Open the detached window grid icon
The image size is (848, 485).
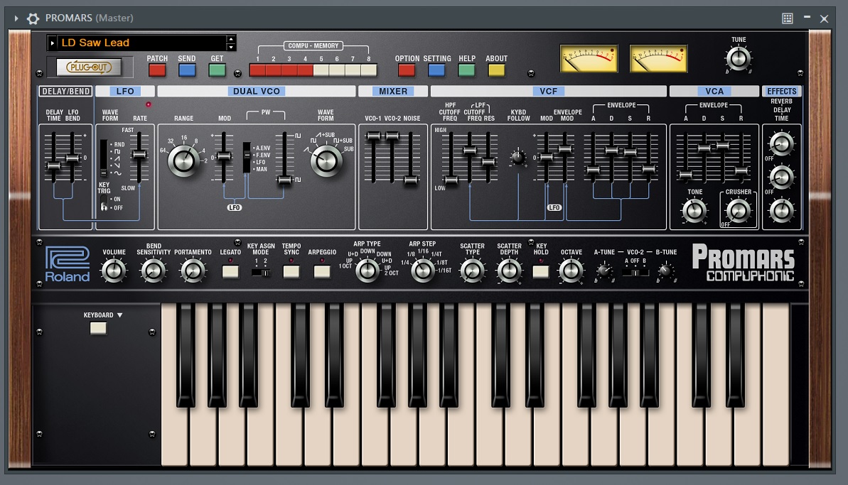[788, 18]
